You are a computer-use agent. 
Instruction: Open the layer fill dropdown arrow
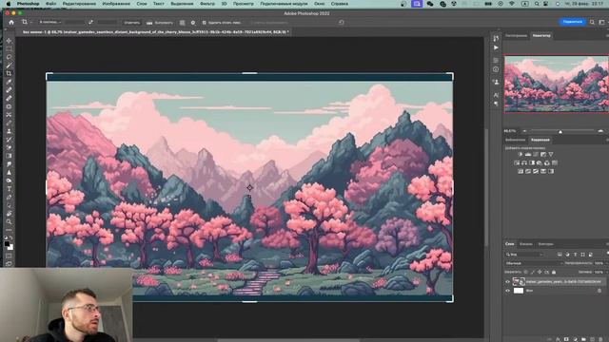pyautogui.click(x=607, y=272)
